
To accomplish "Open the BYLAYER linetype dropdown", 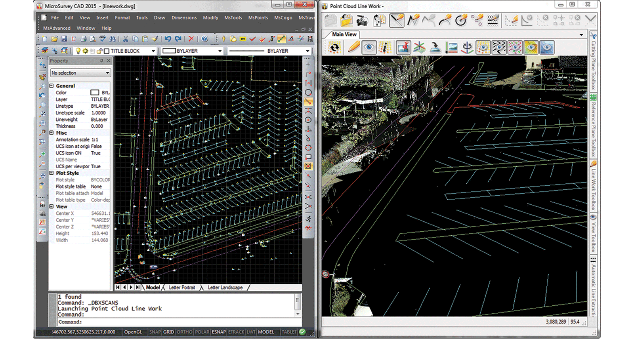I will pyautogui.click(x=307, y=51).
